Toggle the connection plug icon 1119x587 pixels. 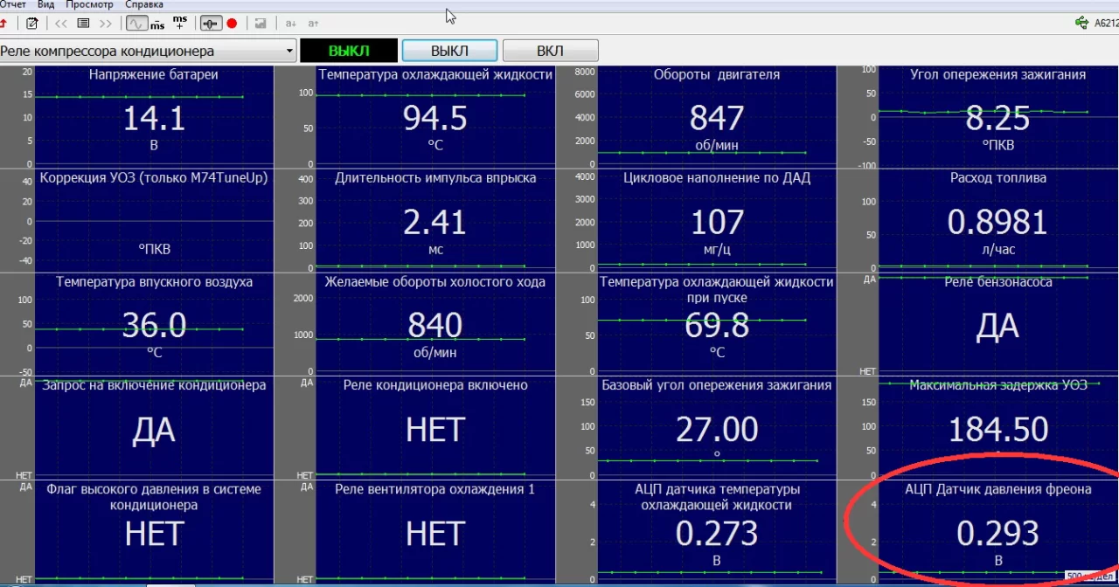[211, 24]
